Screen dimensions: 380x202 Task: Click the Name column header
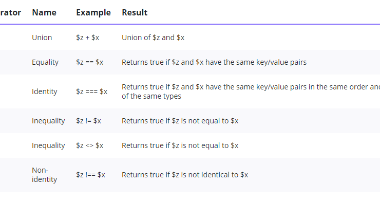pyautogui.click(x=44, y=12)
